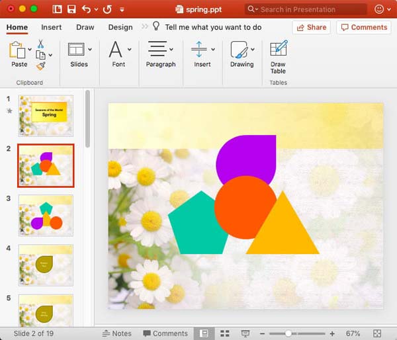The height and width of the screenshot is (340, 397).
Task: Select slide 5 thumbnail
Action: pyautogui.click(x=46, y=310)
